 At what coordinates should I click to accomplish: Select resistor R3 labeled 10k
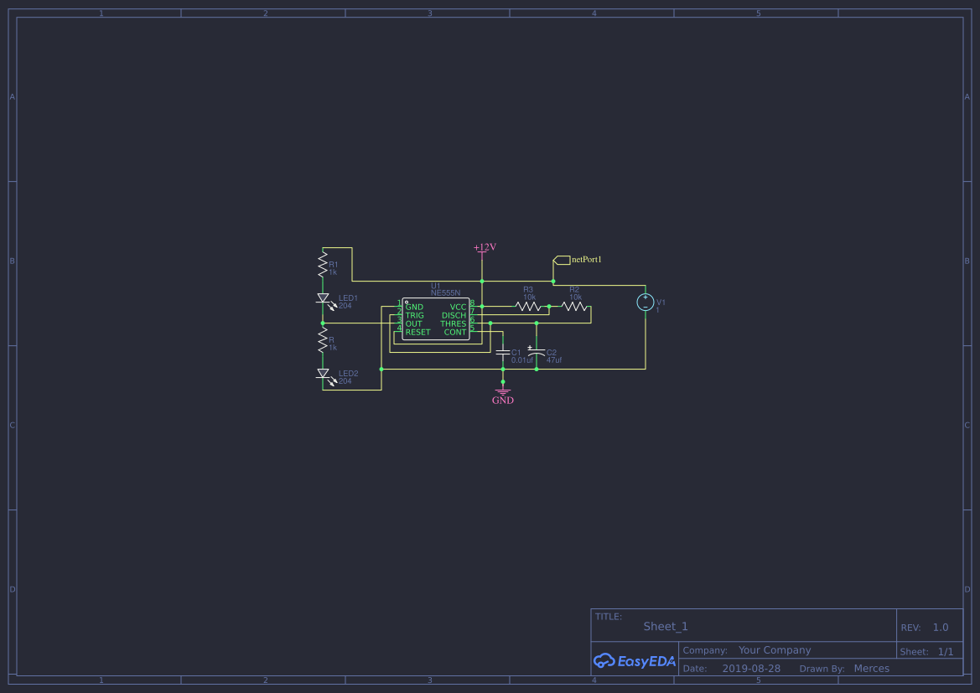528,307
